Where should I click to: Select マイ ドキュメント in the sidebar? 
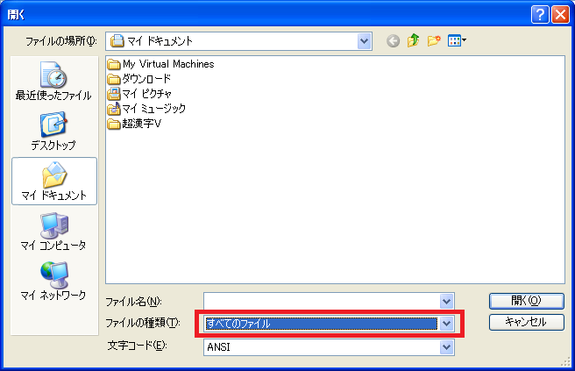point(53,181)
